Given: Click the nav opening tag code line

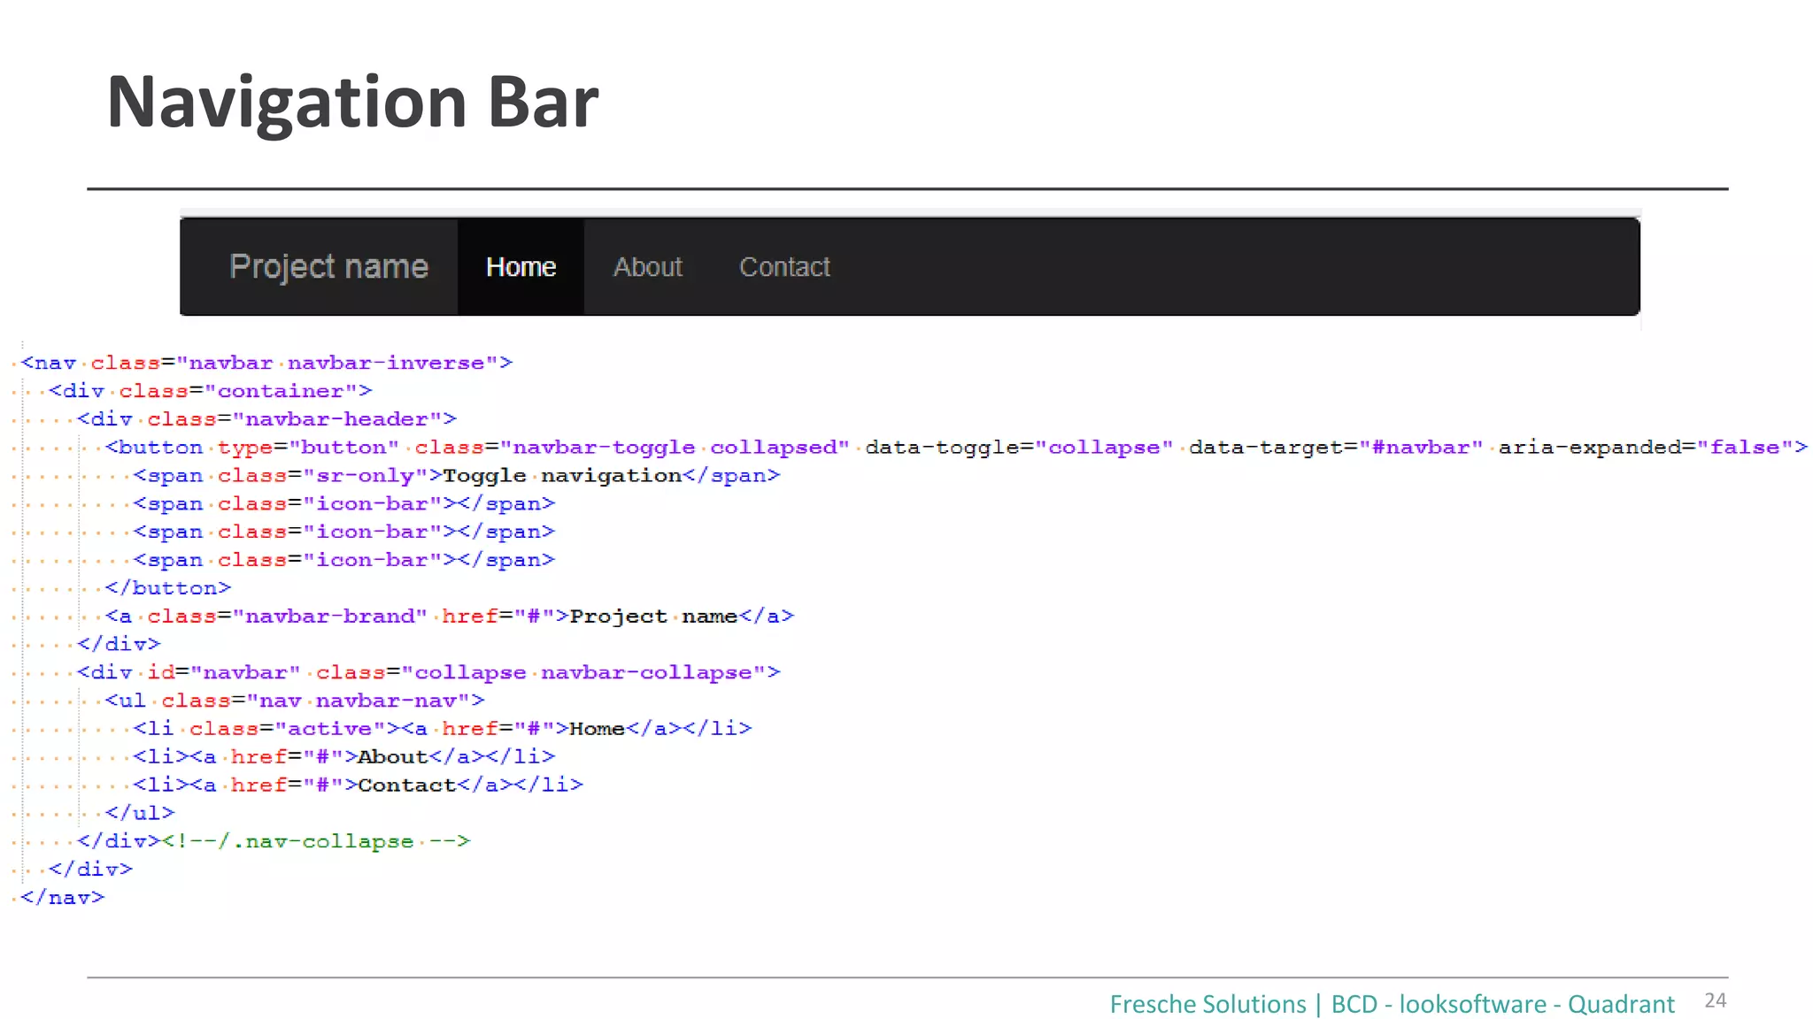Looking at the screenshot, I should click(266, 363).
